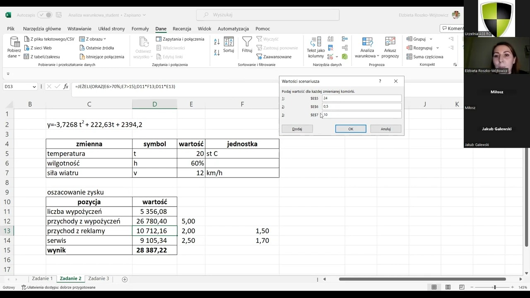Click green Data Model icon
This screenshot has height=298, width=530.
point(344,57)
